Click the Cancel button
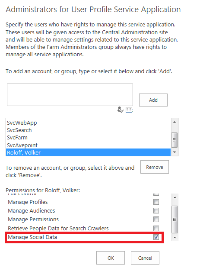This screenshot has width=200, height=268. tap(145, 258)
